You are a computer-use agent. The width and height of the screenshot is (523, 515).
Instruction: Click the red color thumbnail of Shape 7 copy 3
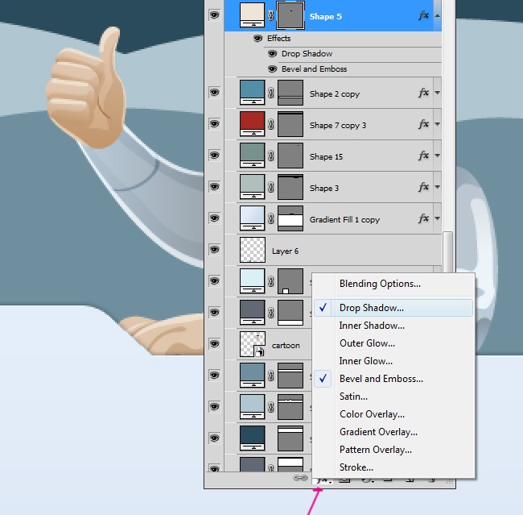253,125
